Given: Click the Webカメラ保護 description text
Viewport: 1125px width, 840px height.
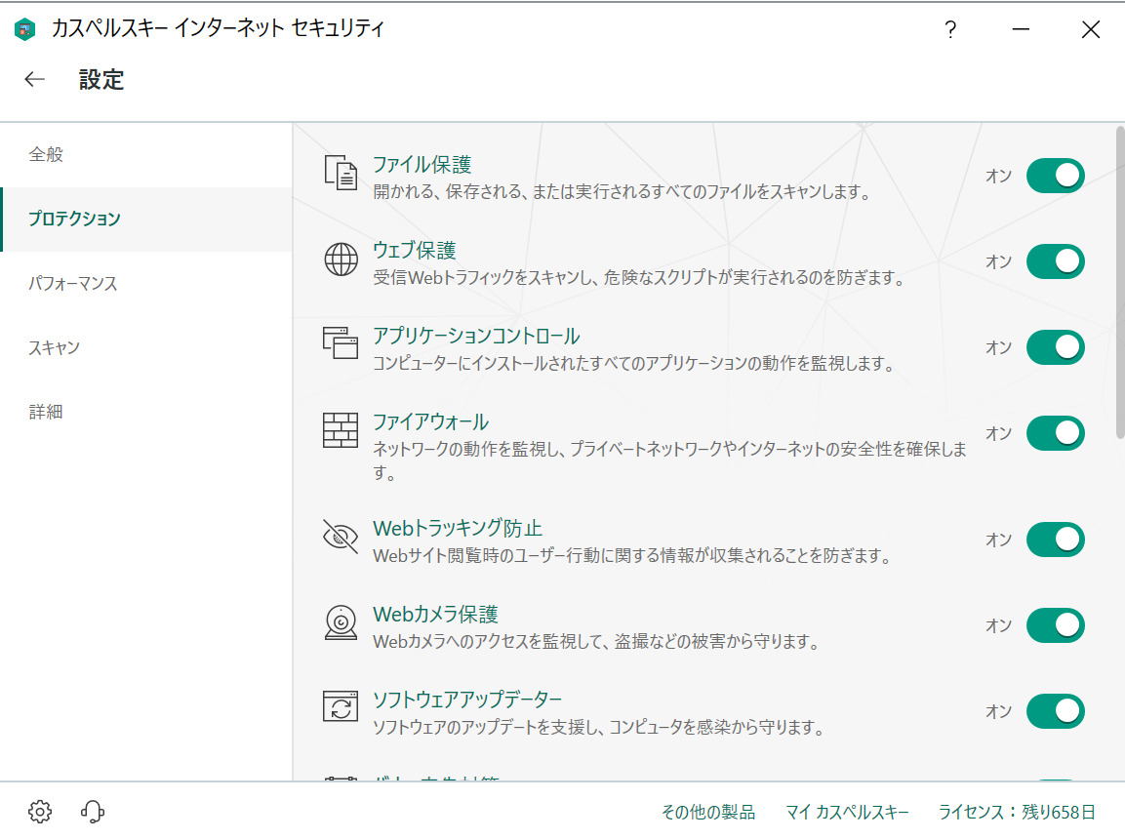Looking at the screenshot, I should (x=595, y=641).
